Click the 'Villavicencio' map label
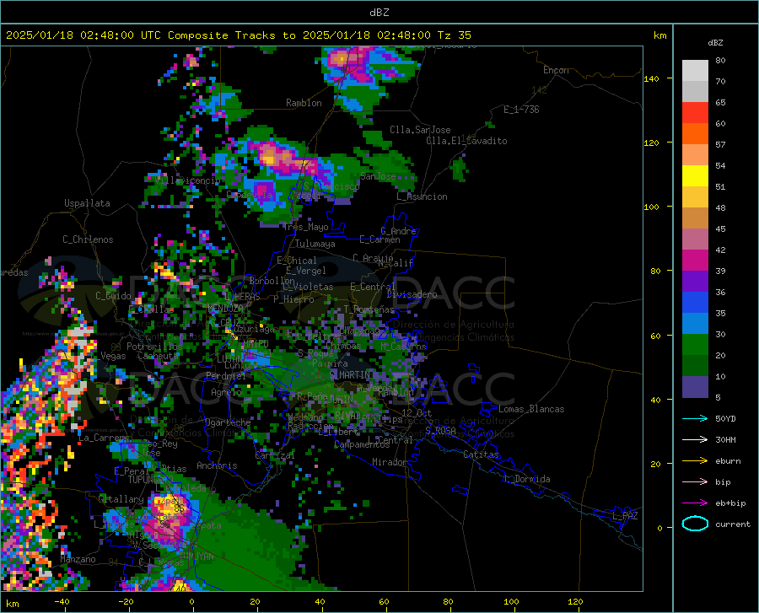 (188, 180)
